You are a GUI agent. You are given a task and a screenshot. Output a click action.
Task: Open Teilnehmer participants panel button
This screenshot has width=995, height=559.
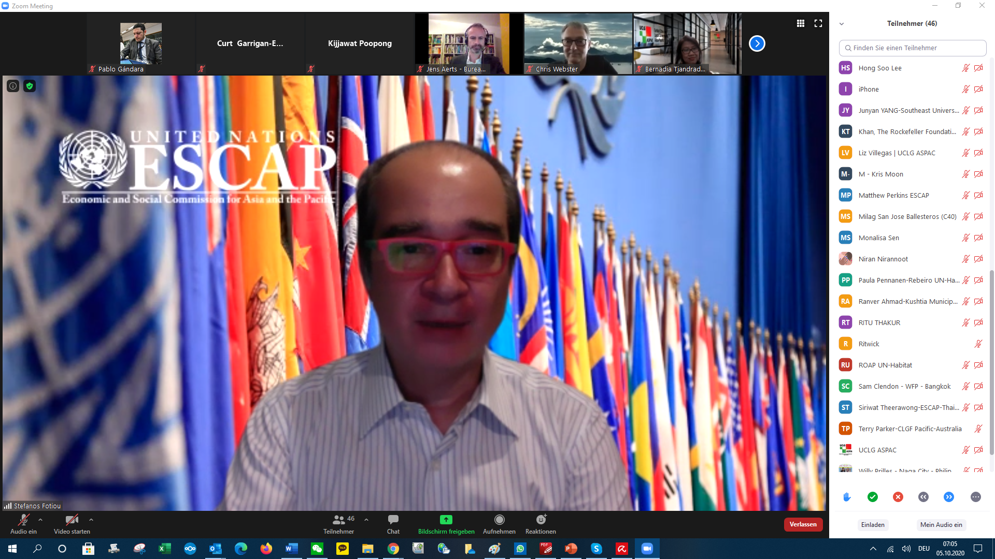point(339,524)
